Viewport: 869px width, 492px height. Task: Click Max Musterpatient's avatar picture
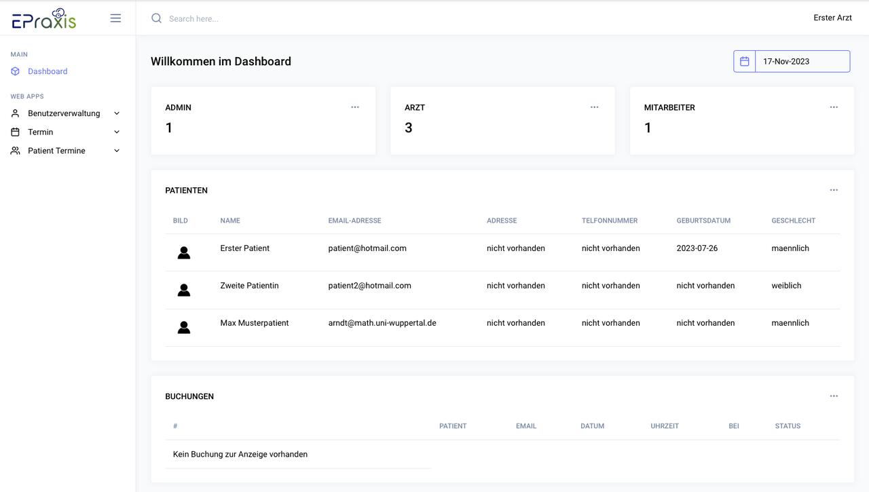pyautogui.click(x=183, y=327)
